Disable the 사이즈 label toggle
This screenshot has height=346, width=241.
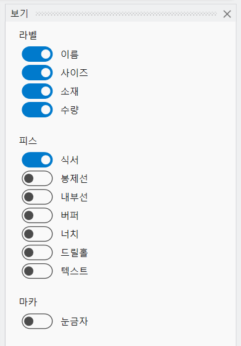coord(37,73)
